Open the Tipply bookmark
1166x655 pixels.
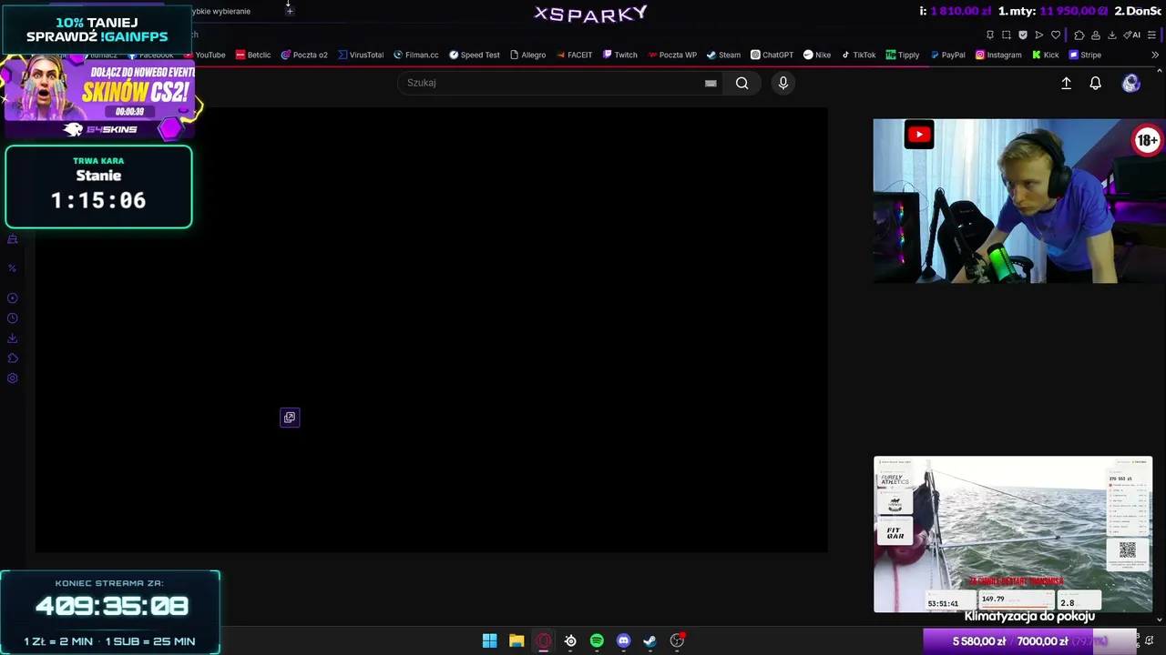pyautogui.click(x=903, y=55)
